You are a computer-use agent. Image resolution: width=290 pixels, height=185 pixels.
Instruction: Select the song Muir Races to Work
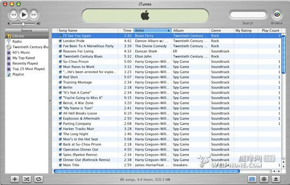coord(79,67)
